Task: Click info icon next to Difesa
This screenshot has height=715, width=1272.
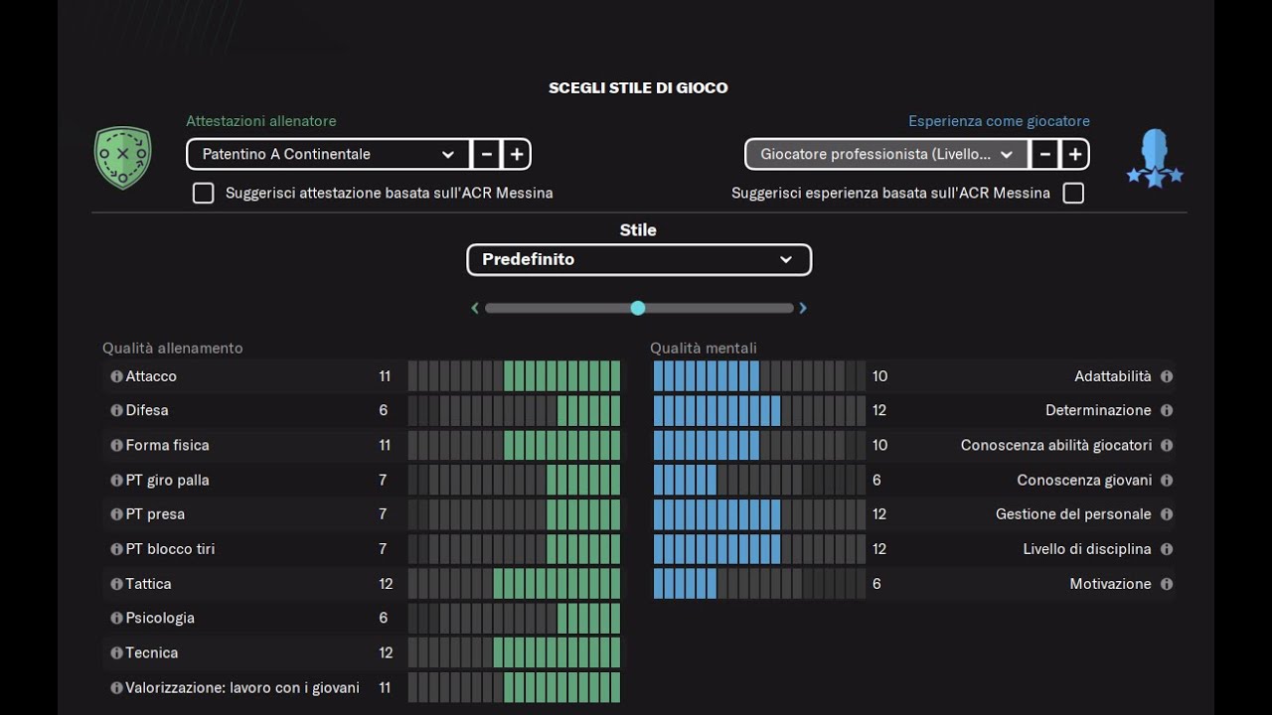Action: [116, 410]
